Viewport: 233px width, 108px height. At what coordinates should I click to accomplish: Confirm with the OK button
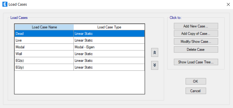196,81
